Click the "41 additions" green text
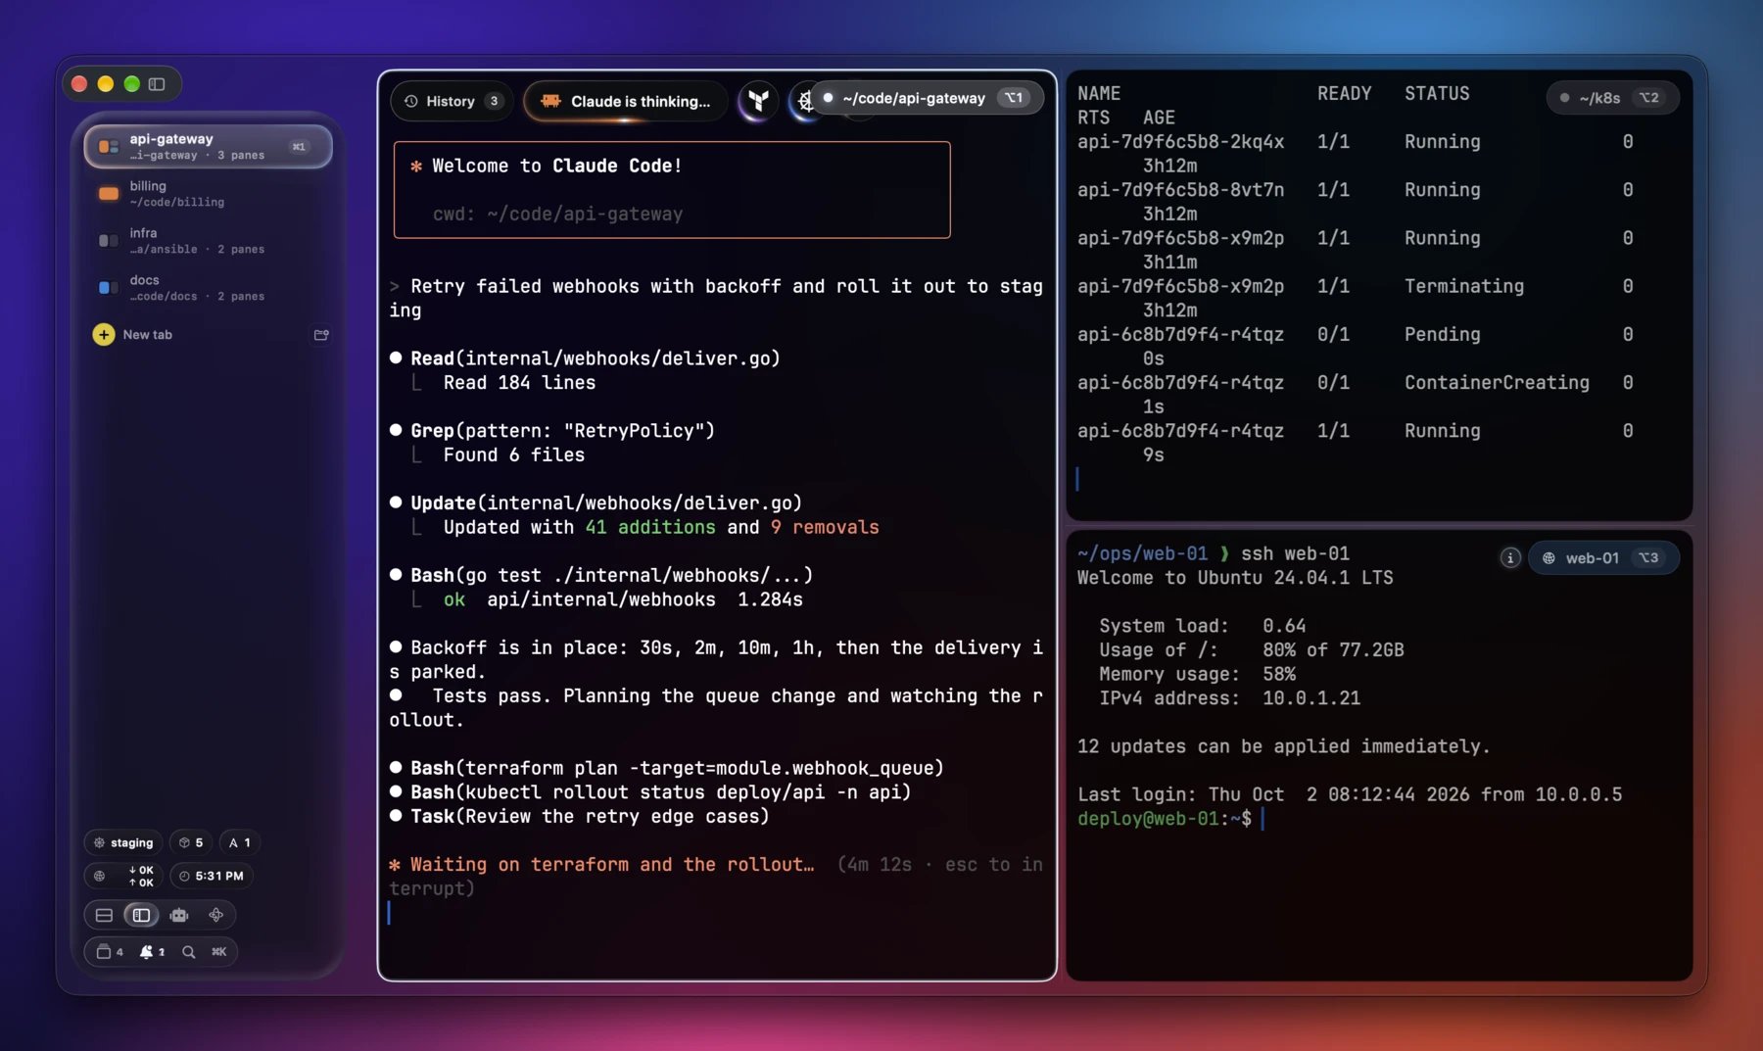Image resolution: width=1763 pixels, height=1051 pixels. pyautogui.click(x=650, y=528)
